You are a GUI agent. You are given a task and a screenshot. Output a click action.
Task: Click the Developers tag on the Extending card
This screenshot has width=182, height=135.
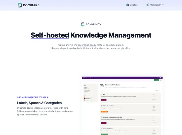104,123
